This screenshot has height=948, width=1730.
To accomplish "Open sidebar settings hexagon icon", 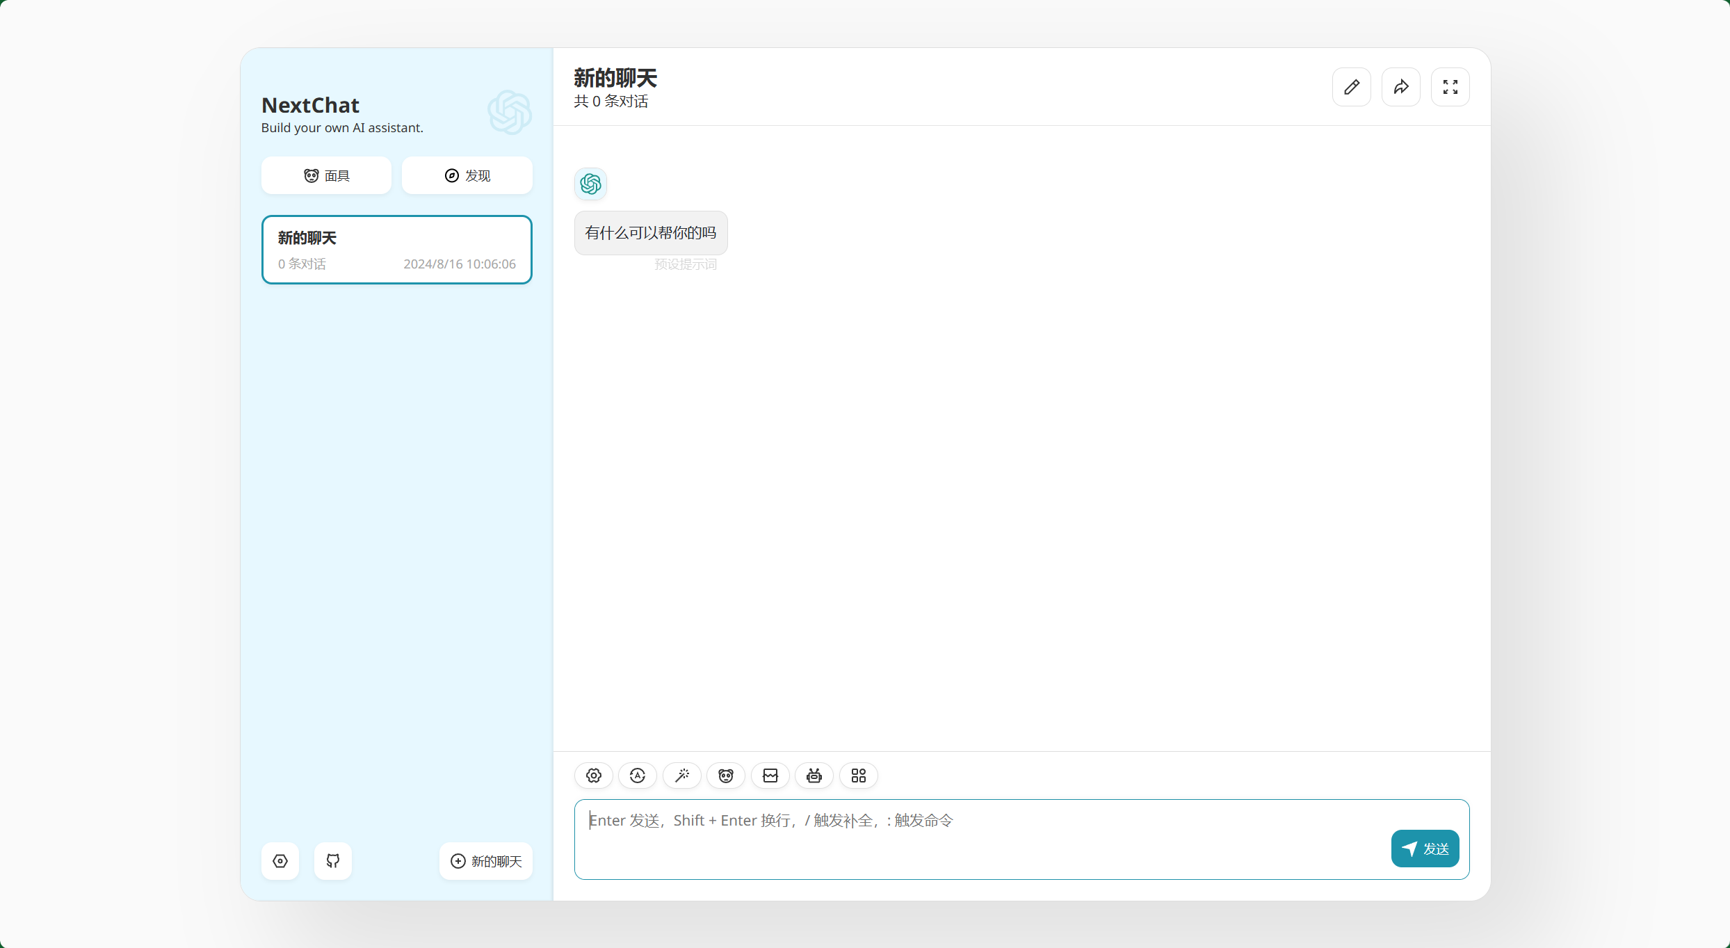I will pos(280,861).
